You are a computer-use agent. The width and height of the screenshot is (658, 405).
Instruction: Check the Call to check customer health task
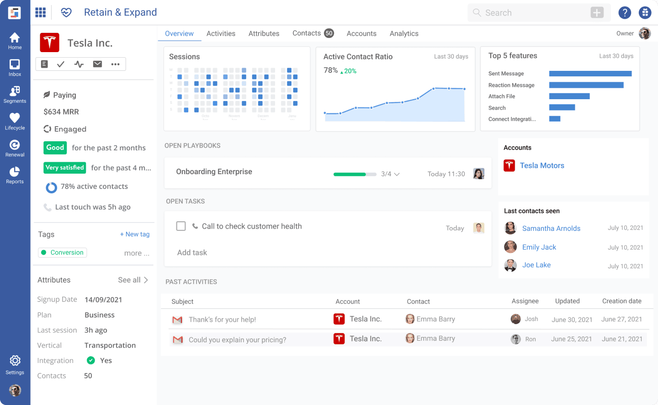click(181, 226)
